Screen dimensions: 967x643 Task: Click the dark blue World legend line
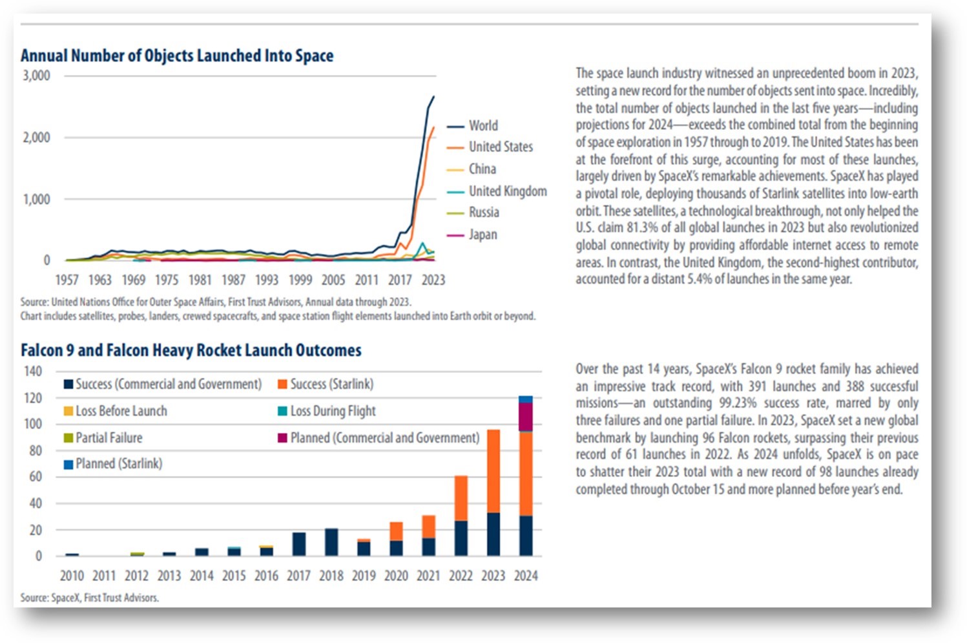click(x=455, y=126)
